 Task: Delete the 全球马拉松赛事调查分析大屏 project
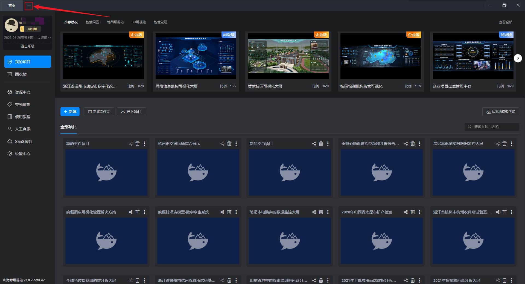tap(138, 280)
